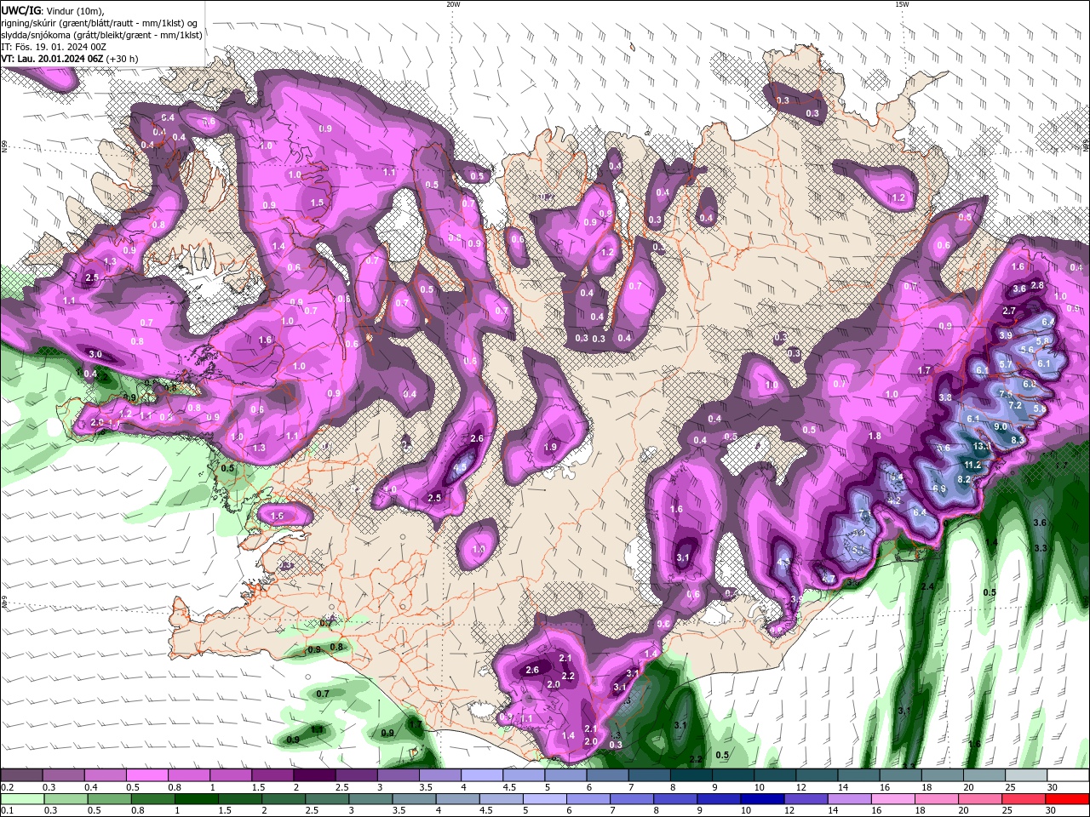
Task: Pick the pale green 0.1 swatch in lower legend
Action: point(22,799)
